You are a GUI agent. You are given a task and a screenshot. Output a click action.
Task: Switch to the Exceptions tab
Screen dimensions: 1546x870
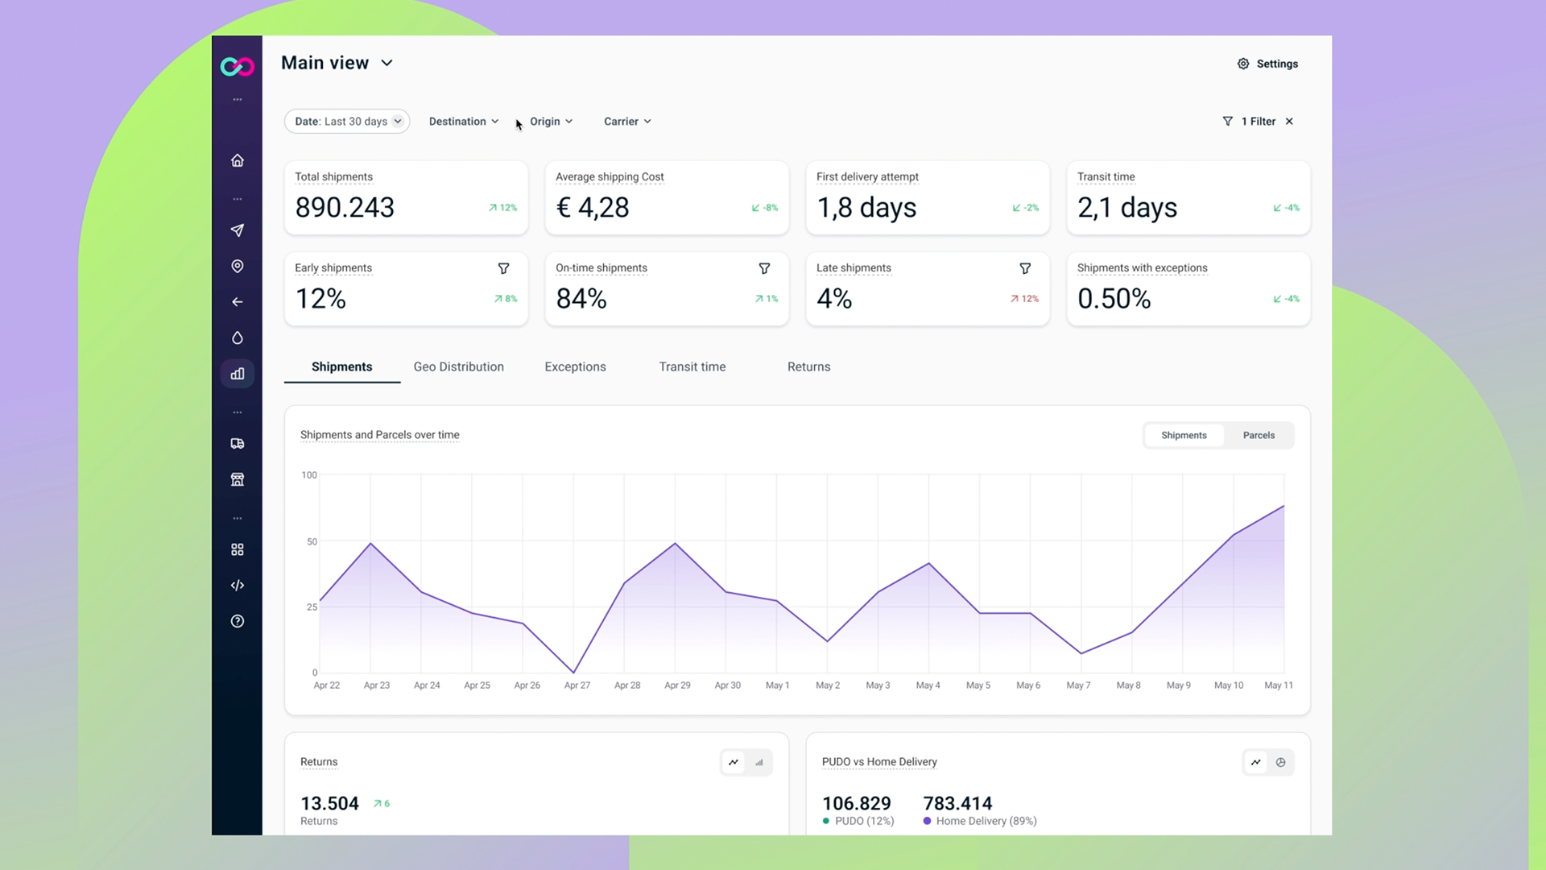pyautogui.click(x=575, y=367)
